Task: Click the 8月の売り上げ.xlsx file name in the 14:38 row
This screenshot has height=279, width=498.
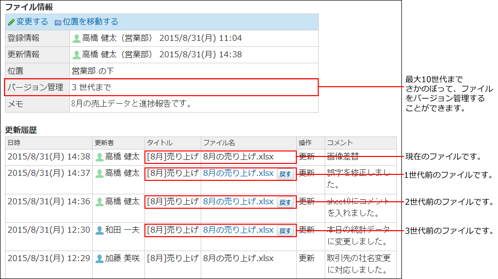Action: (238, 156)
